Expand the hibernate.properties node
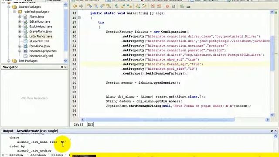 pos(20,51)
